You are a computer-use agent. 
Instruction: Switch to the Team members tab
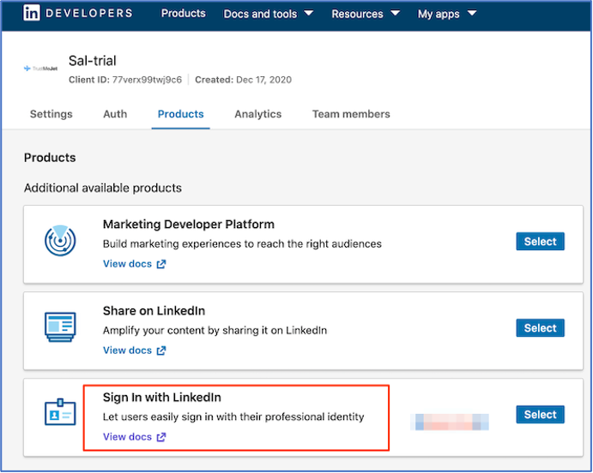(351, 114)
